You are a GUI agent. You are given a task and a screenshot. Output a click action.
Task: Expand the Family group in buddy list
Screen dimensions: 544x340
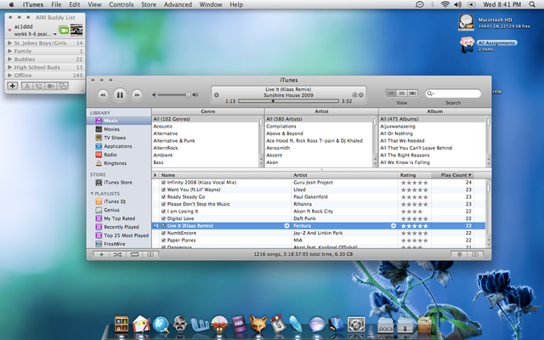pos(9,51)
